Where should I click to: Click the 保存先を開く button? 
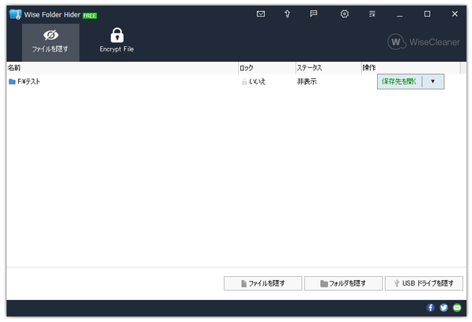(399, 81)
